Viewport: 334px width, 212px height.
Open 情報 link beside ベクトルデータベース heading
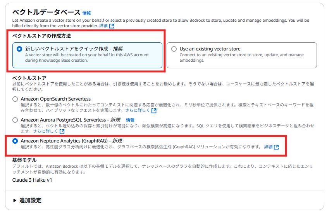(x=86, y=13)
